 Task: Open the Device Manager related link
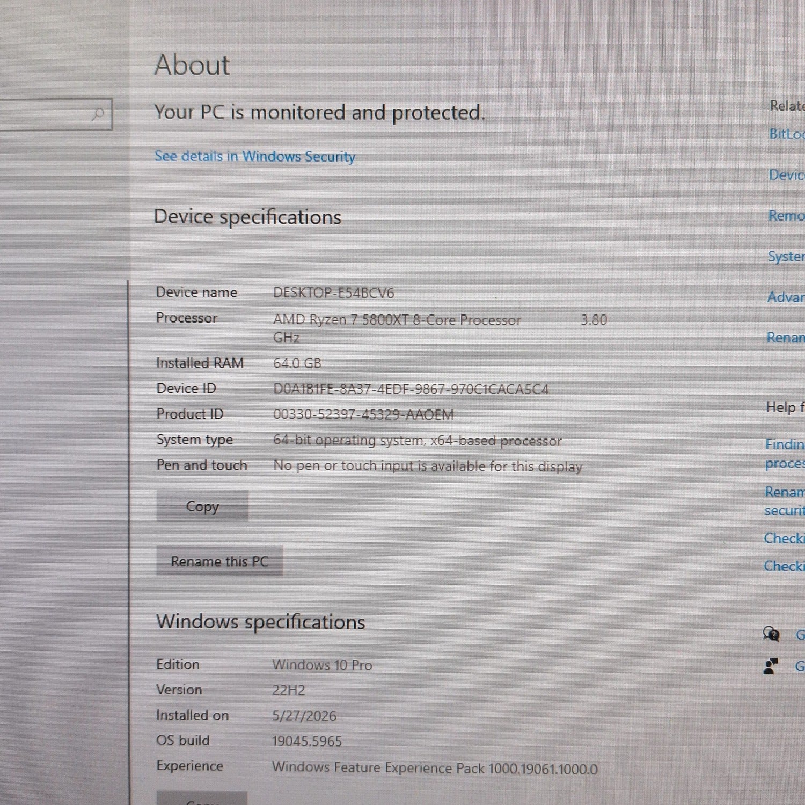[x=786, y=174]
